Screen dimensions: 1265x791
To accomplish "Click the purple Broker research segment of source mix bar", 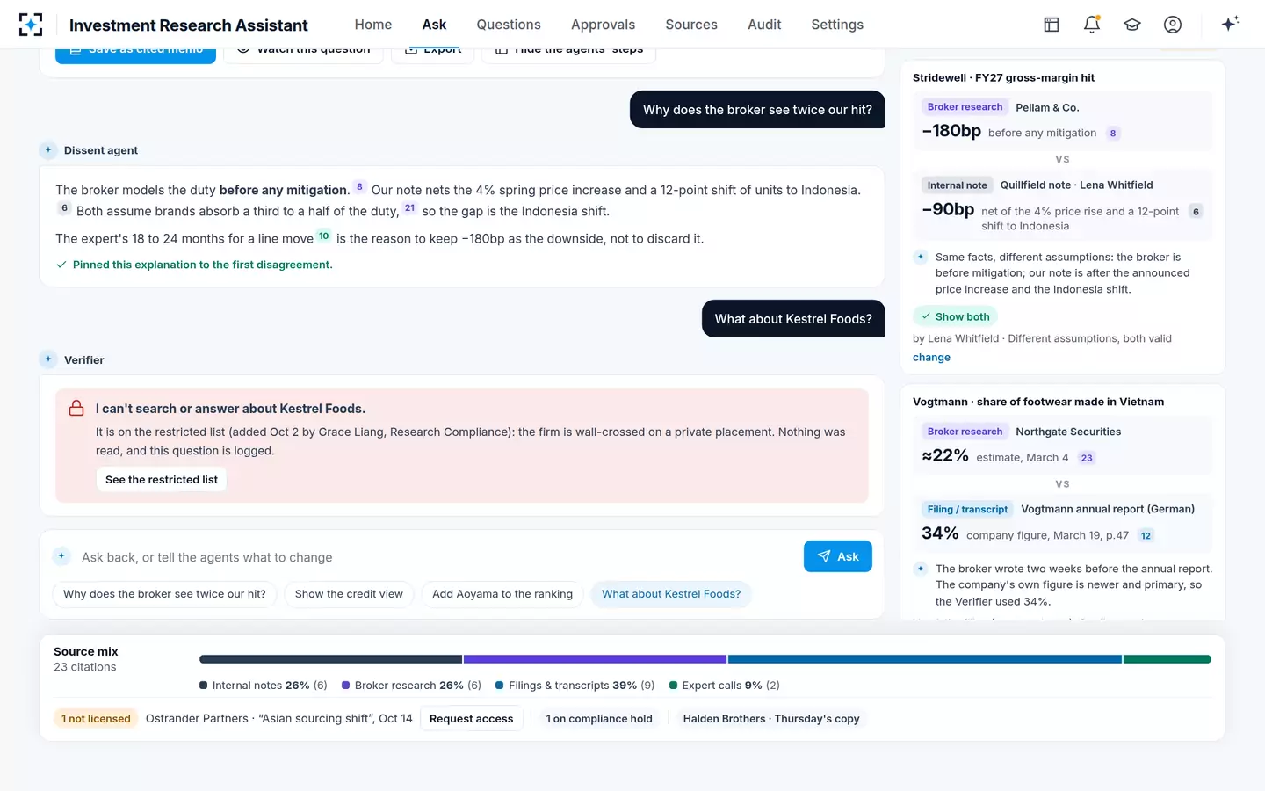I will [x=595, y=659].
